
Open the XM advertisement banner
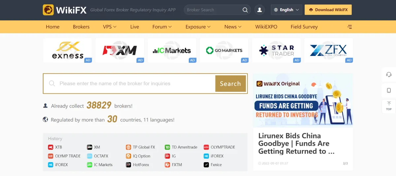(x=120, y=50)
